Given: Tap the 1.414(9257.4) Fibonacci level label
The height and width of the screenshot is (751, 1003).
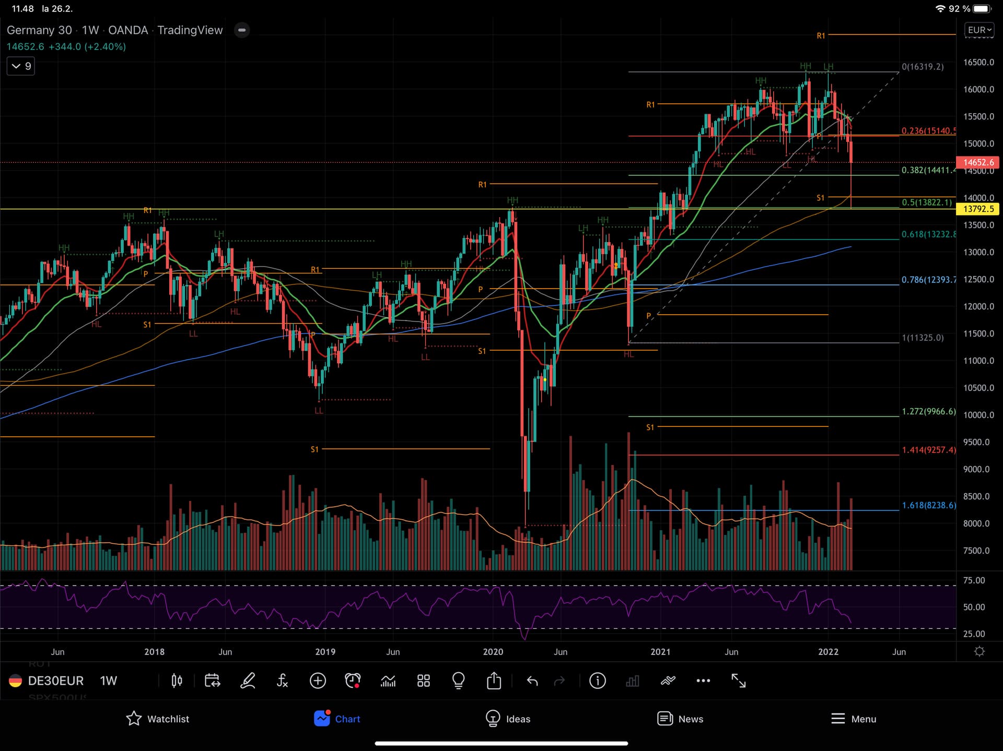Looking at the screenshot, I should pos(929,450).
